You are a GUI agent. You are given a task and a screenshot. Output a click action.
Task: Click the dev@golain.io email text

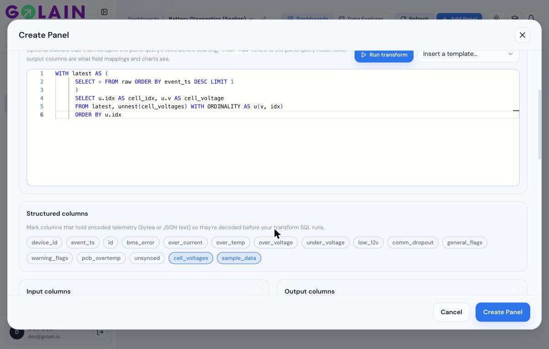pyautogui.click(x=44, y=336)
